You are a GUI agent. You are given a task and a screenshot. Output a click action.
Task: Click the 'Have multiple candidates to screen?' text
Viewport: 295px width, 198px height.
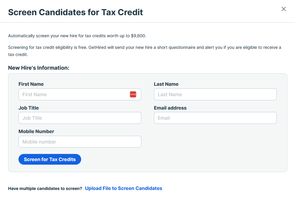tap(45, 188)
